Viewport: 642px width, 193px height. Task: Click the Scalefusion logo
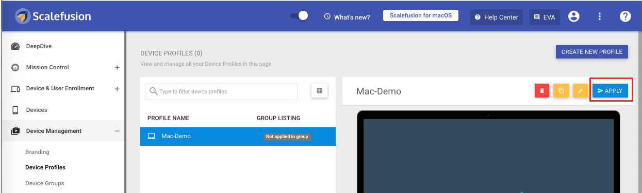pyautogui.click(x=53, y=16)
